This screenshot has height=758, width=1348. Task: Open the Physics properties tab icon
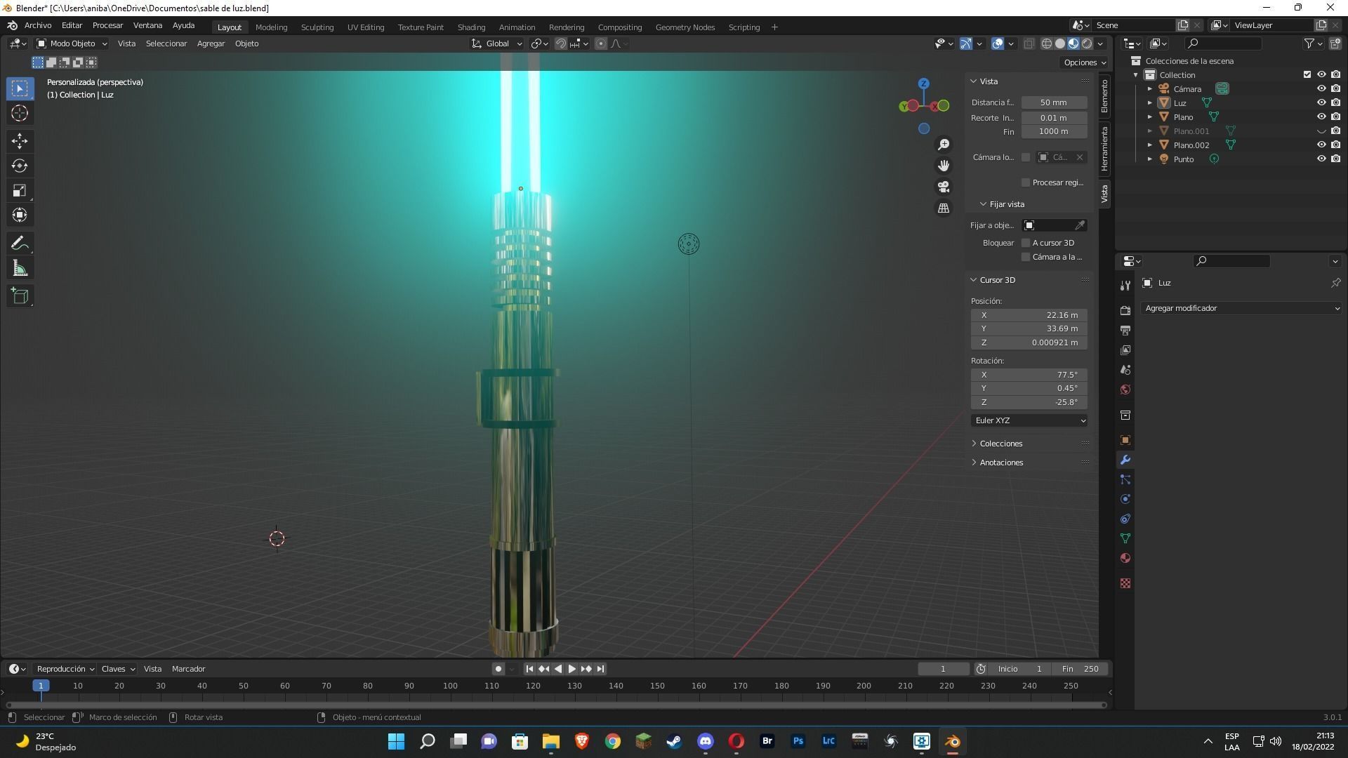tap(1125, 499)
